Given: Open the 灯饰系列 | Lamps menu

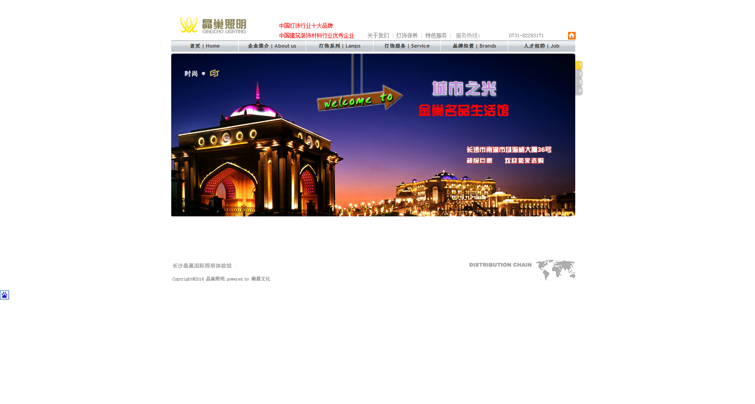Looking at the screenshot, I should [340, 46].
